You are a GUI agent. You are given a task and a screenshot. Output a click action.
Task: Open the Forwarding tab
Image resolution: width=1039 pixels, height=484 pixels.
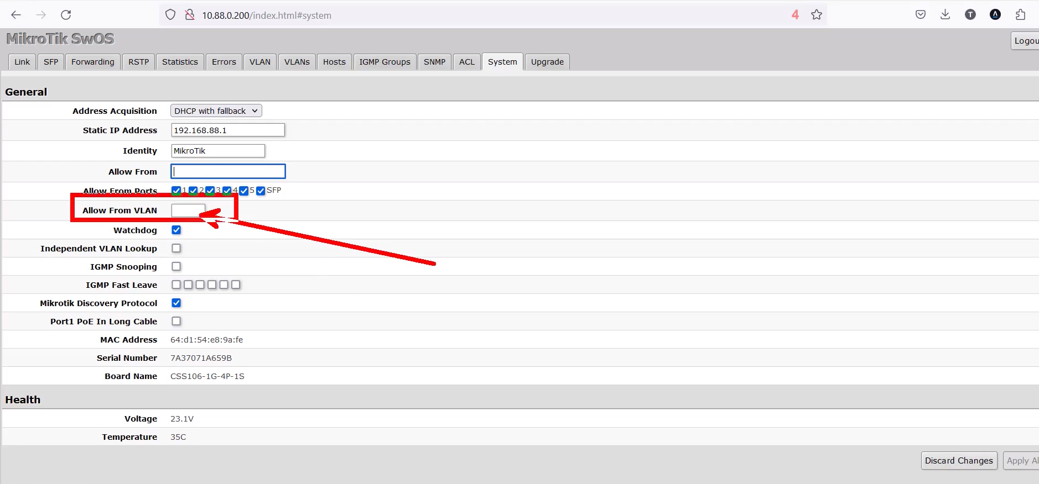93,62
